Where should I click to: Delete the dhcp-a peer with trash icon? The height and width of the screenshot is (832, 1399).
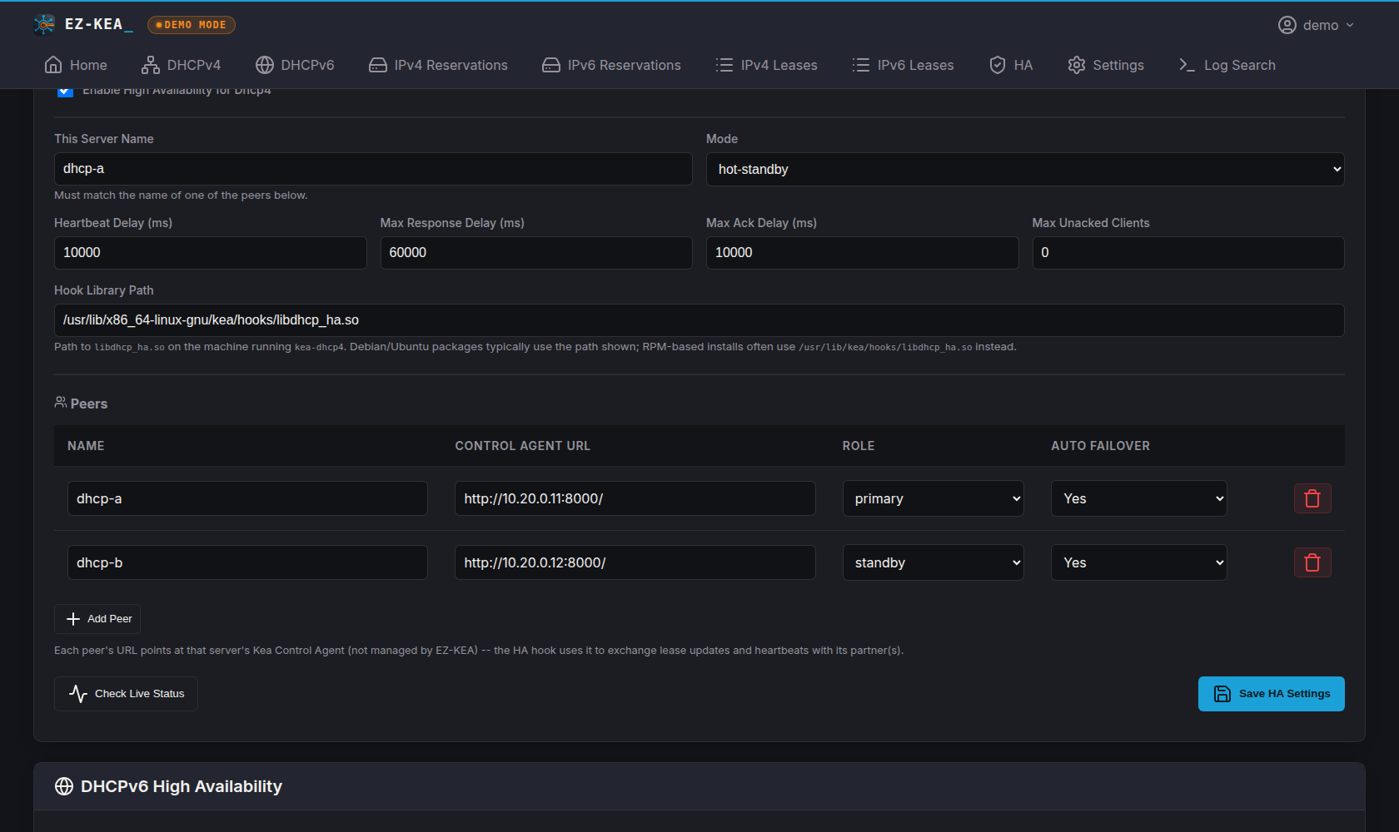[1312, 498]
